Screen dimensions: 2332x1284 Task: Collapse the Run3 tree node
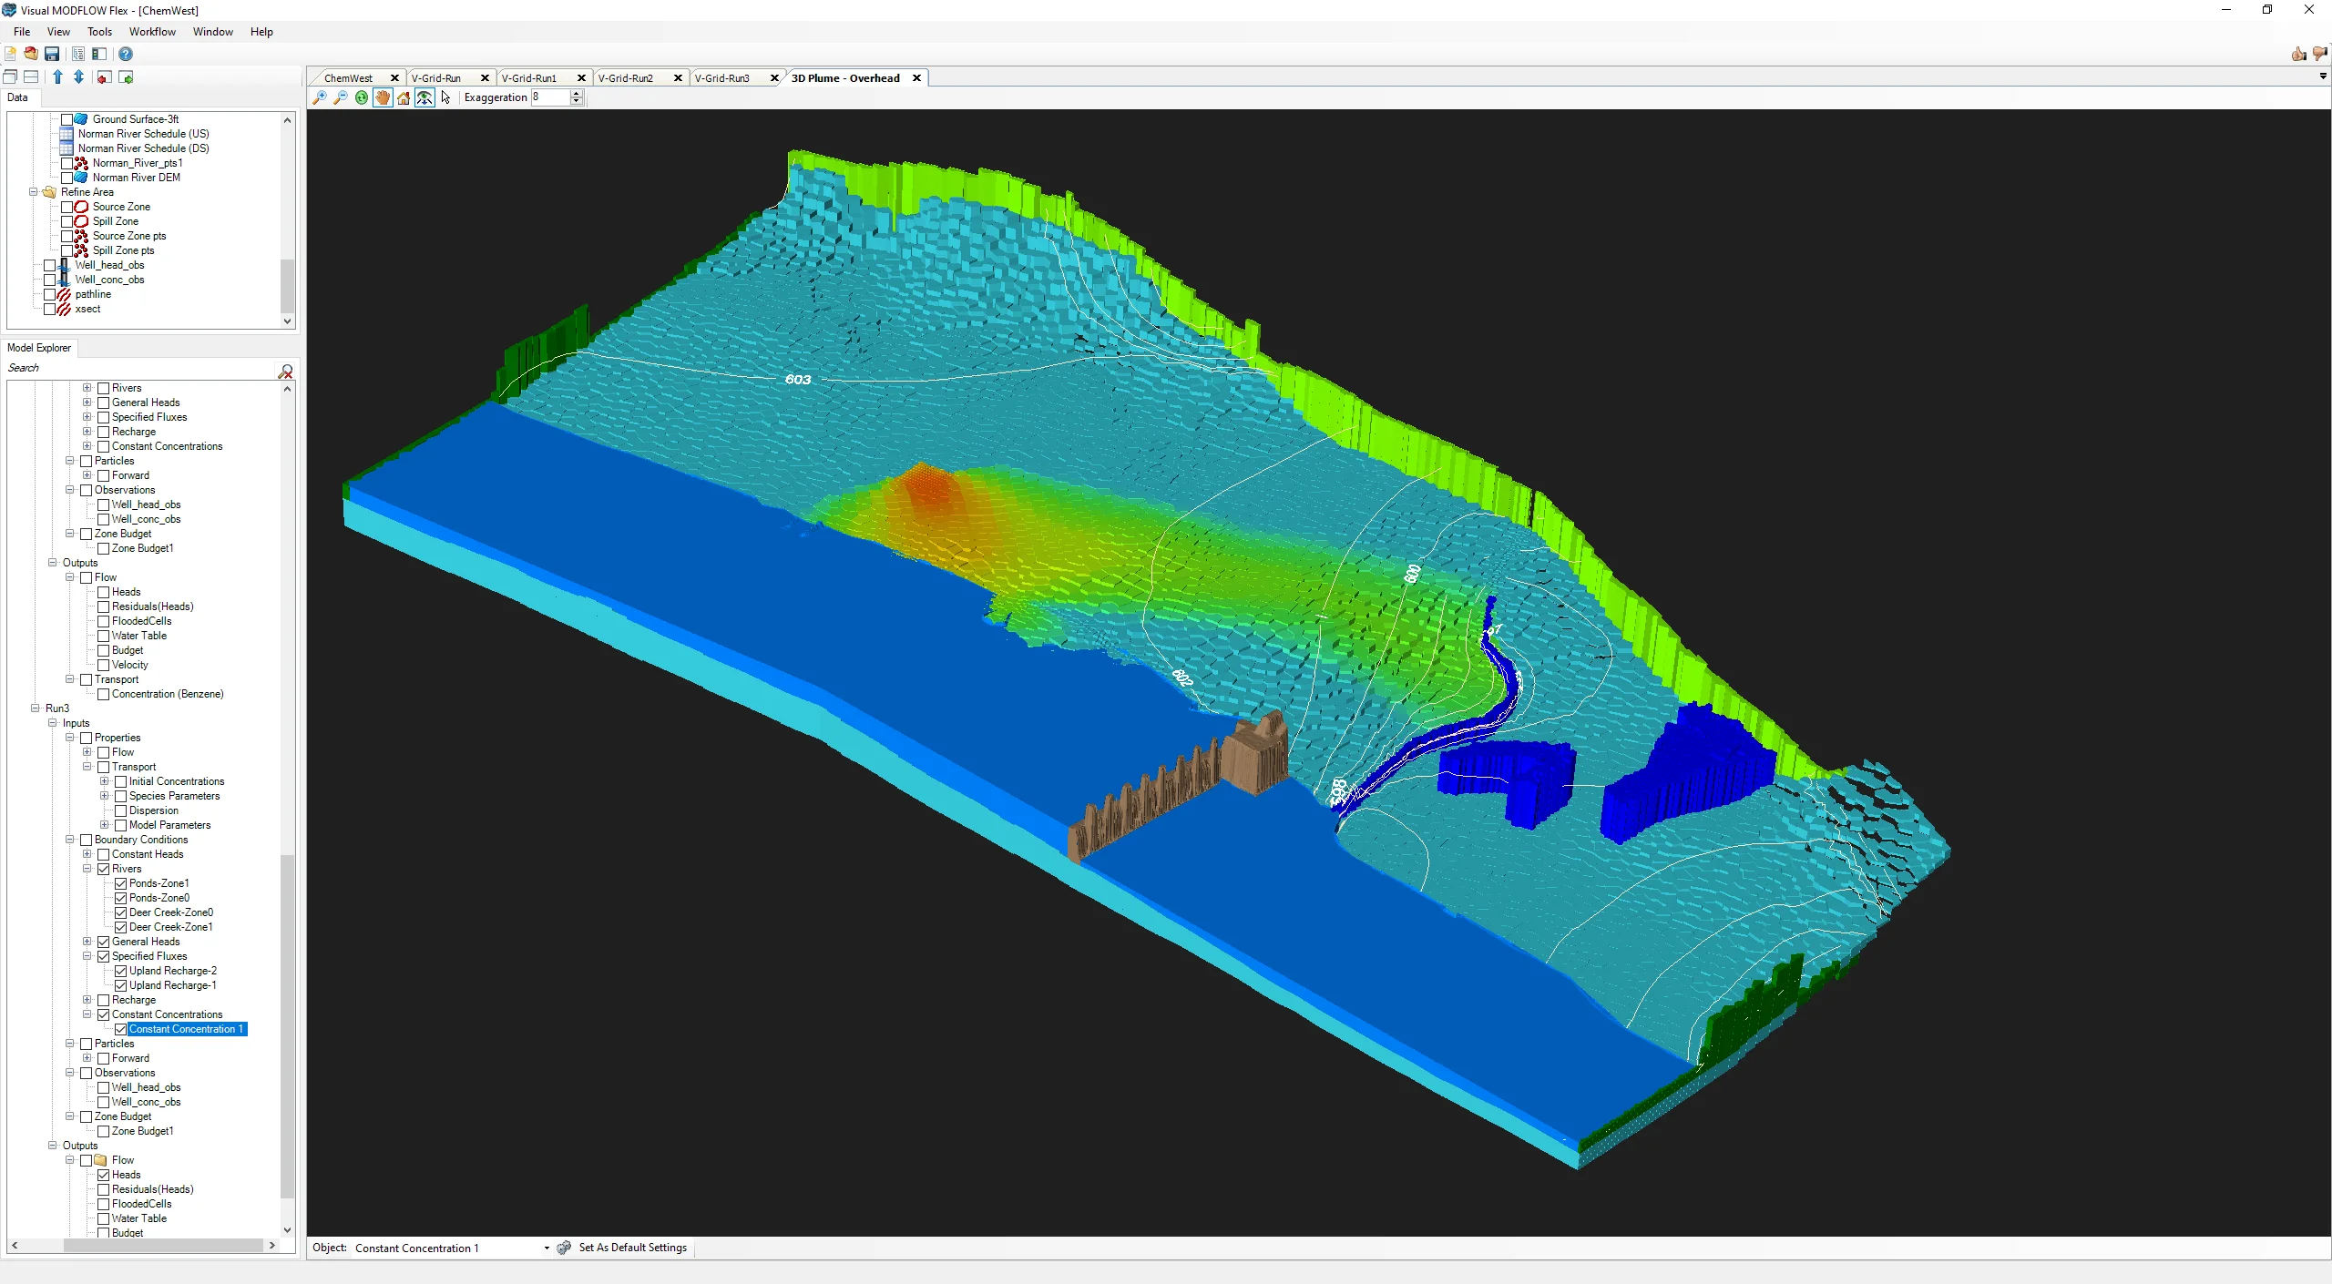click(x=35, y=708)
